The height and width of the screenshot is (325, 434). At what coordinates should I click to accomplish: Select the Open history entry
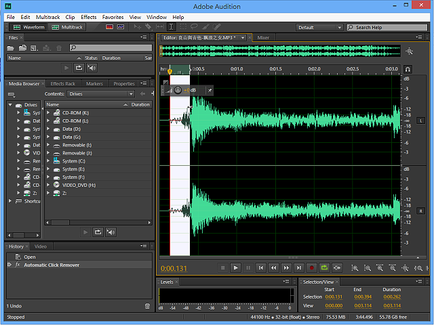[79, 257]
